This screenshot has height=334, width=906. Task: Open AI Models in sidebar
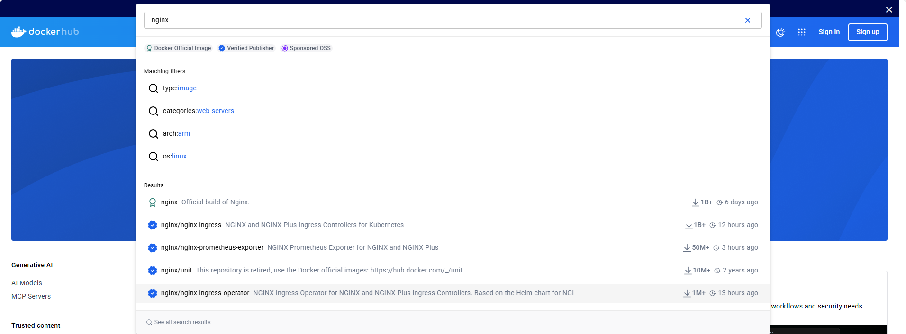(27, 283)
